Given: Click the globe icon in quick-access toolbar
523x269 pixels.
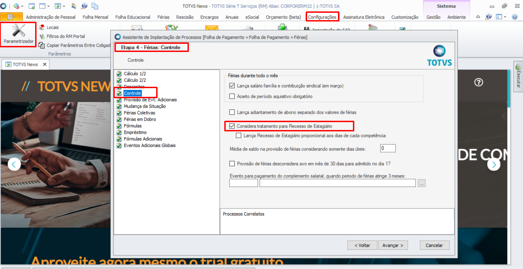Looking at the screenshot, I should coord(84,6).
